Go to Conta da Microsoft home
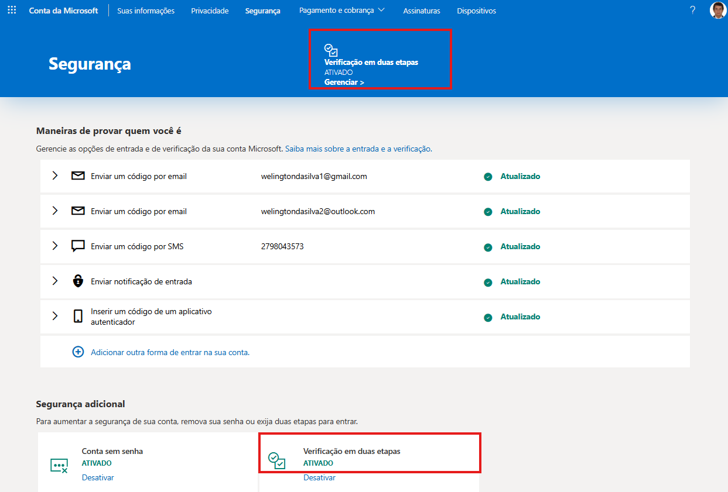The height and width of the screenshot is (492, 728). (64, 11)
